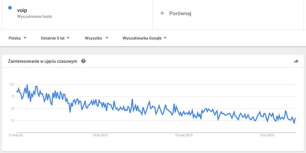Open the help question mark icon
The height and width of the screenshot is (153, 306).
[x=83, y=61]
